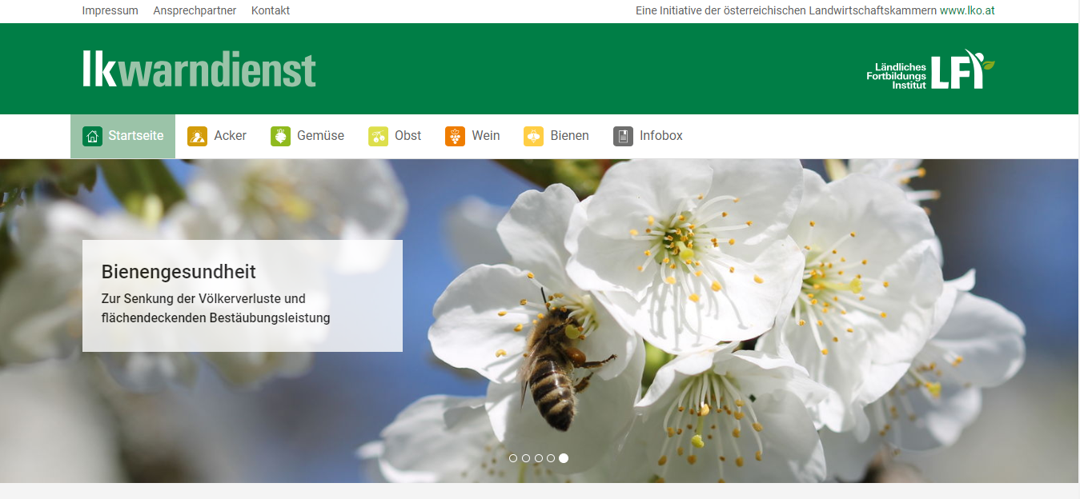Open the Acker menu label
The width and height of the screenshot is (1080, 499).
[x=231, y=136]
